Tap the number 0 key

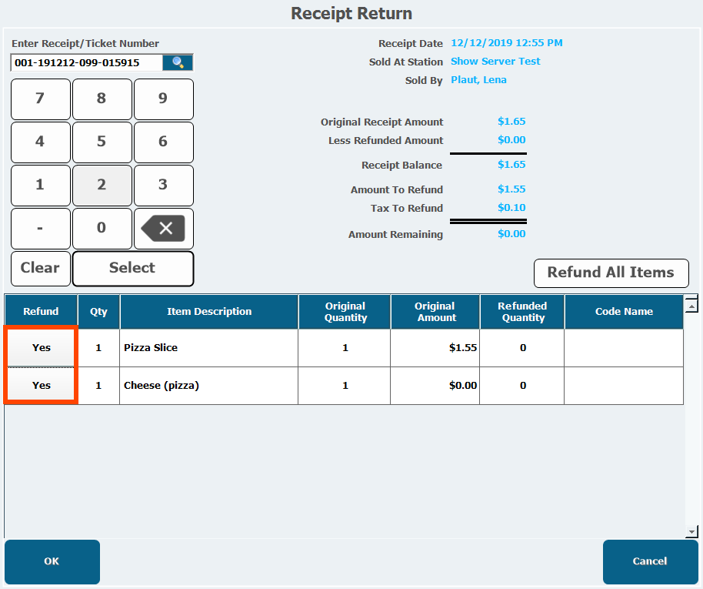click(102, 228)
